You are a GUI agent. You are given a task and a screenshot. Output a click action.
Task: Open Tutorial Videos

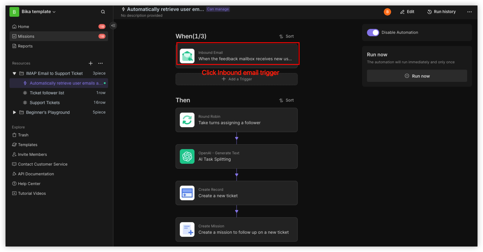tap(29, 193)
